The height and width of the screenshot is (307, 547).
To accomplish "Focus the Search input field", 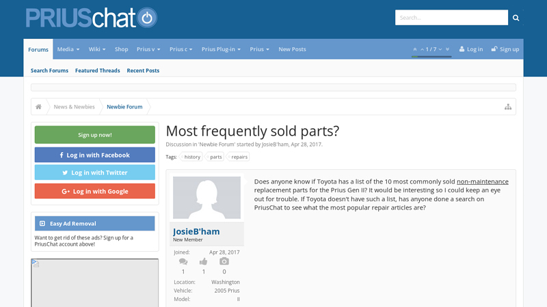I will (451, 18).
